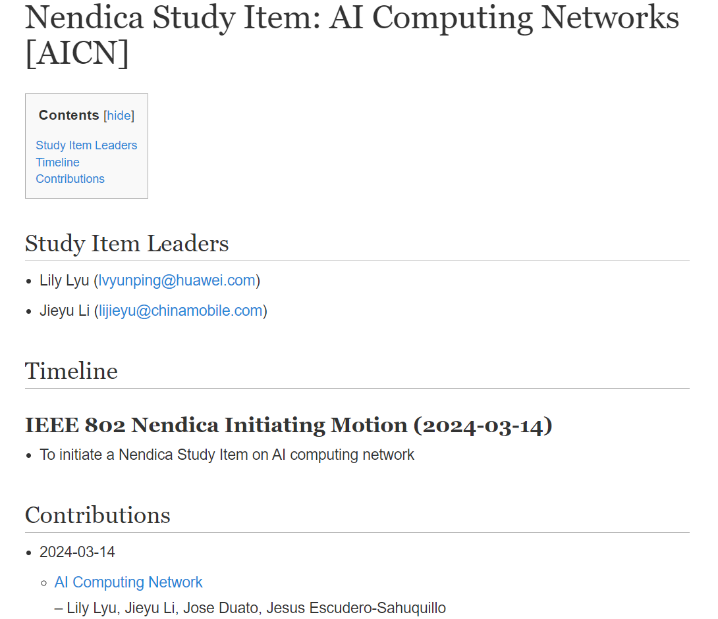Click the lijieyu@chinamobile.com email link
Viewport: 718px width, 619px height.
pyautogui.click(x=180, y=310)
